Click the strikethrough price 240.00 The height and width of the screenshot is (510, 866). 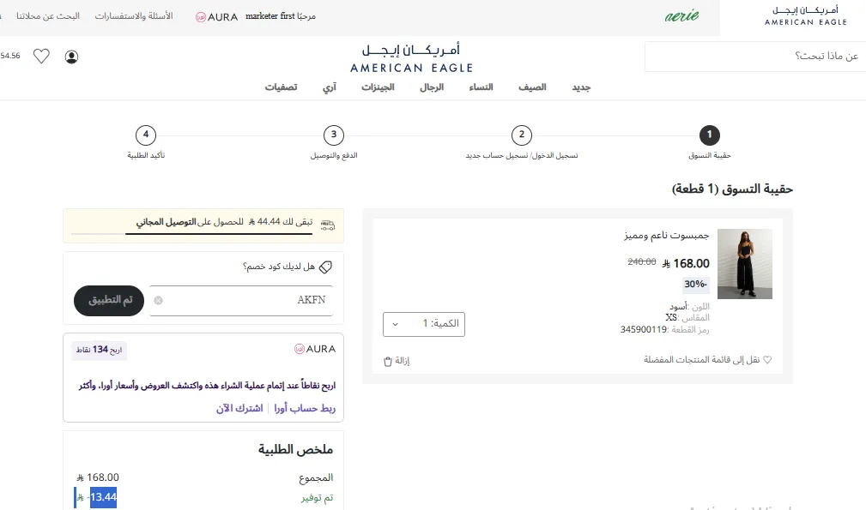click(x=642, y=262)
